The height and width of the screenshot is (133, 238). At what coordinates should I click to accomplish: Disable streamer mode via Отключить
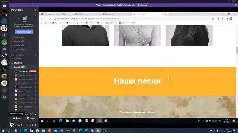(x=142, y=5)
